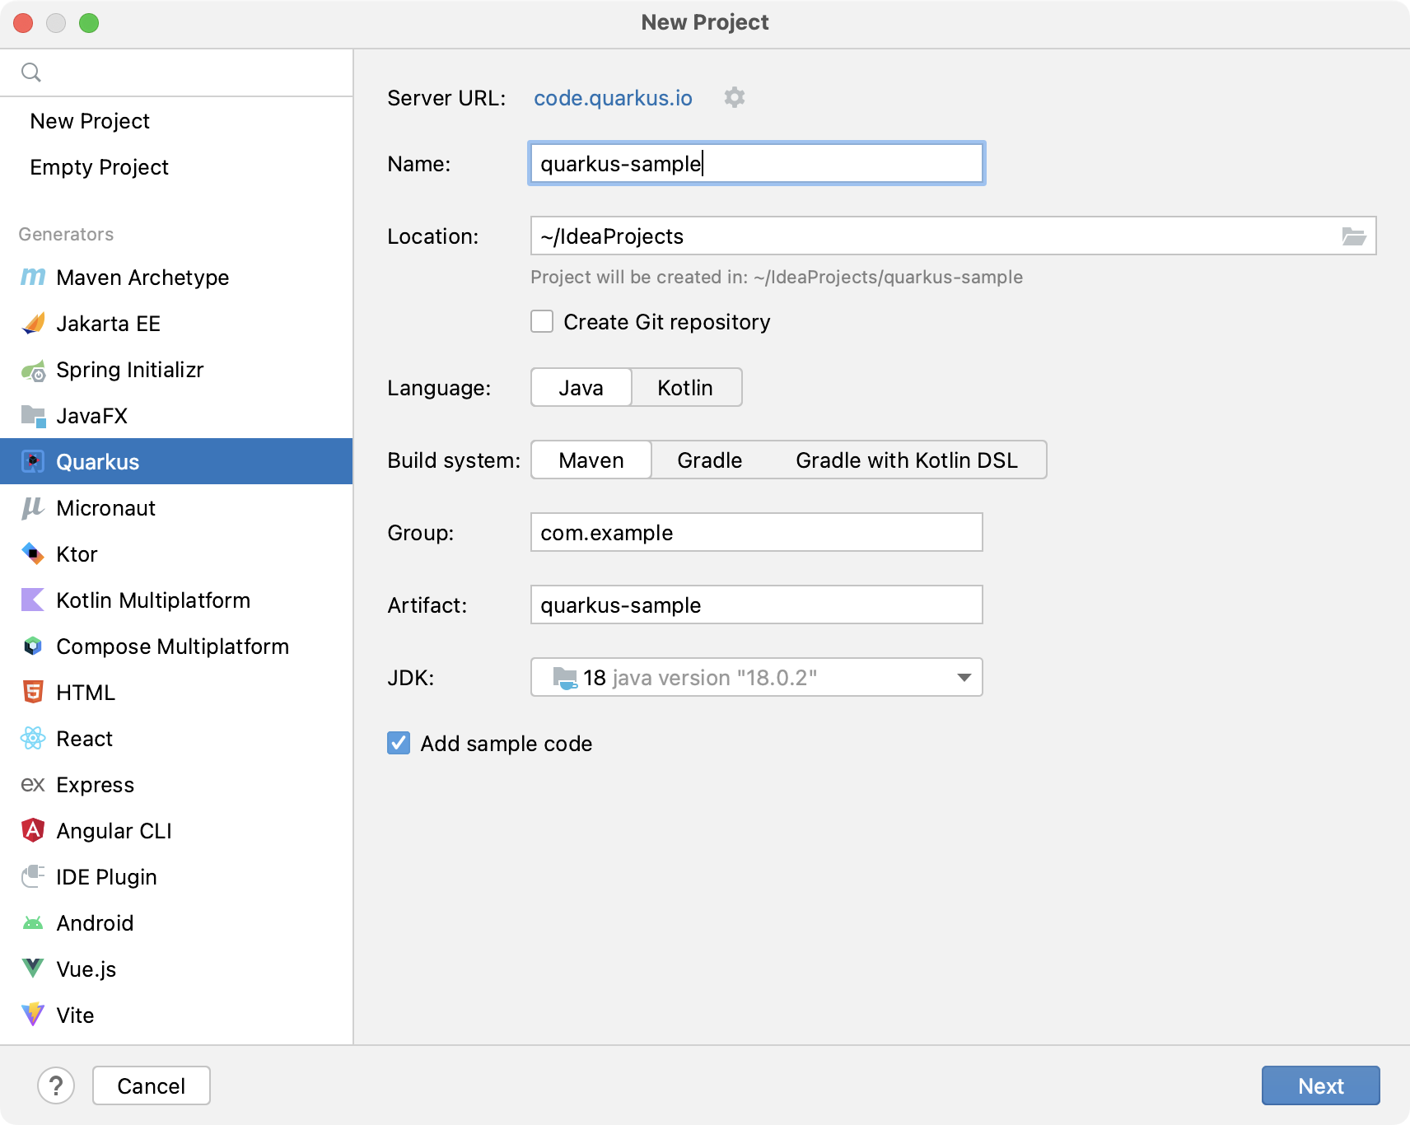
Task: Select Vue.js generator label
Action: tap(86, 969)
